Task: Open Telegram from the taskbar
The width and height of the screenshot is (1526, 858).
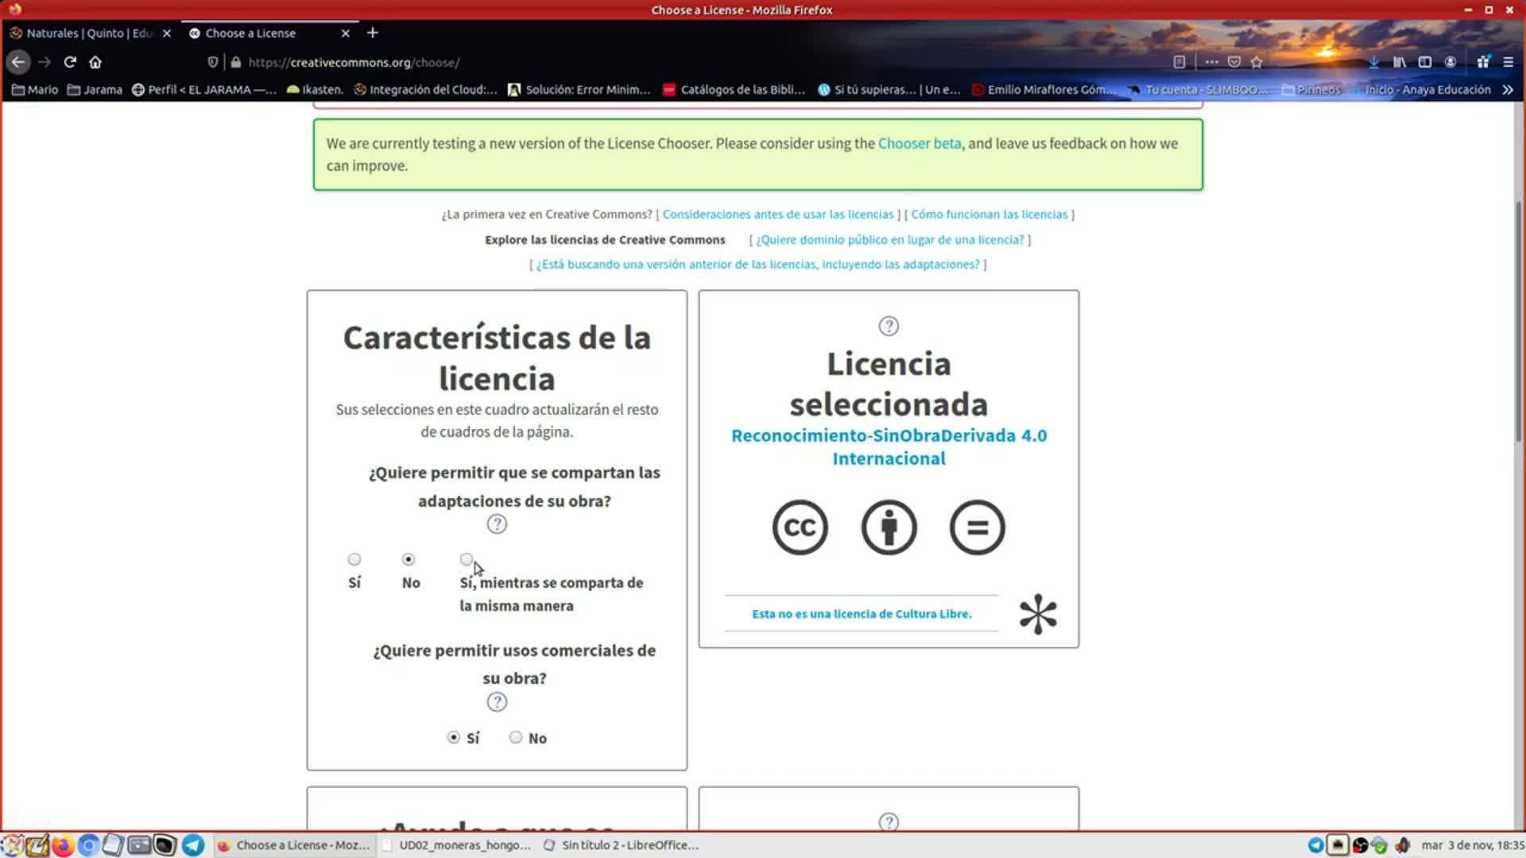Action: click(x=193, y=845)
